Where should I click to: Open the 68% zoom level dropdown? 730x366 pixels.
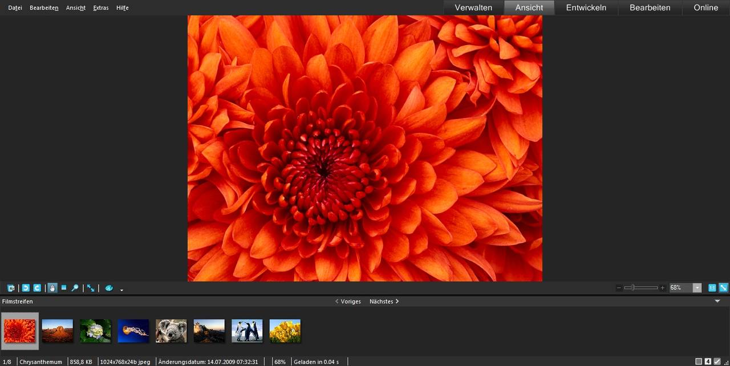(x=697, y=288)
